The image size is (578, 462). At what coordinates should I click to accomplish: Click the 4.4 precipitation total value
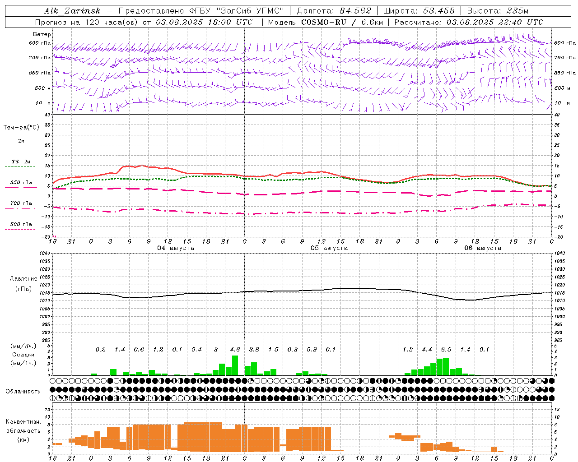(427, 350)
